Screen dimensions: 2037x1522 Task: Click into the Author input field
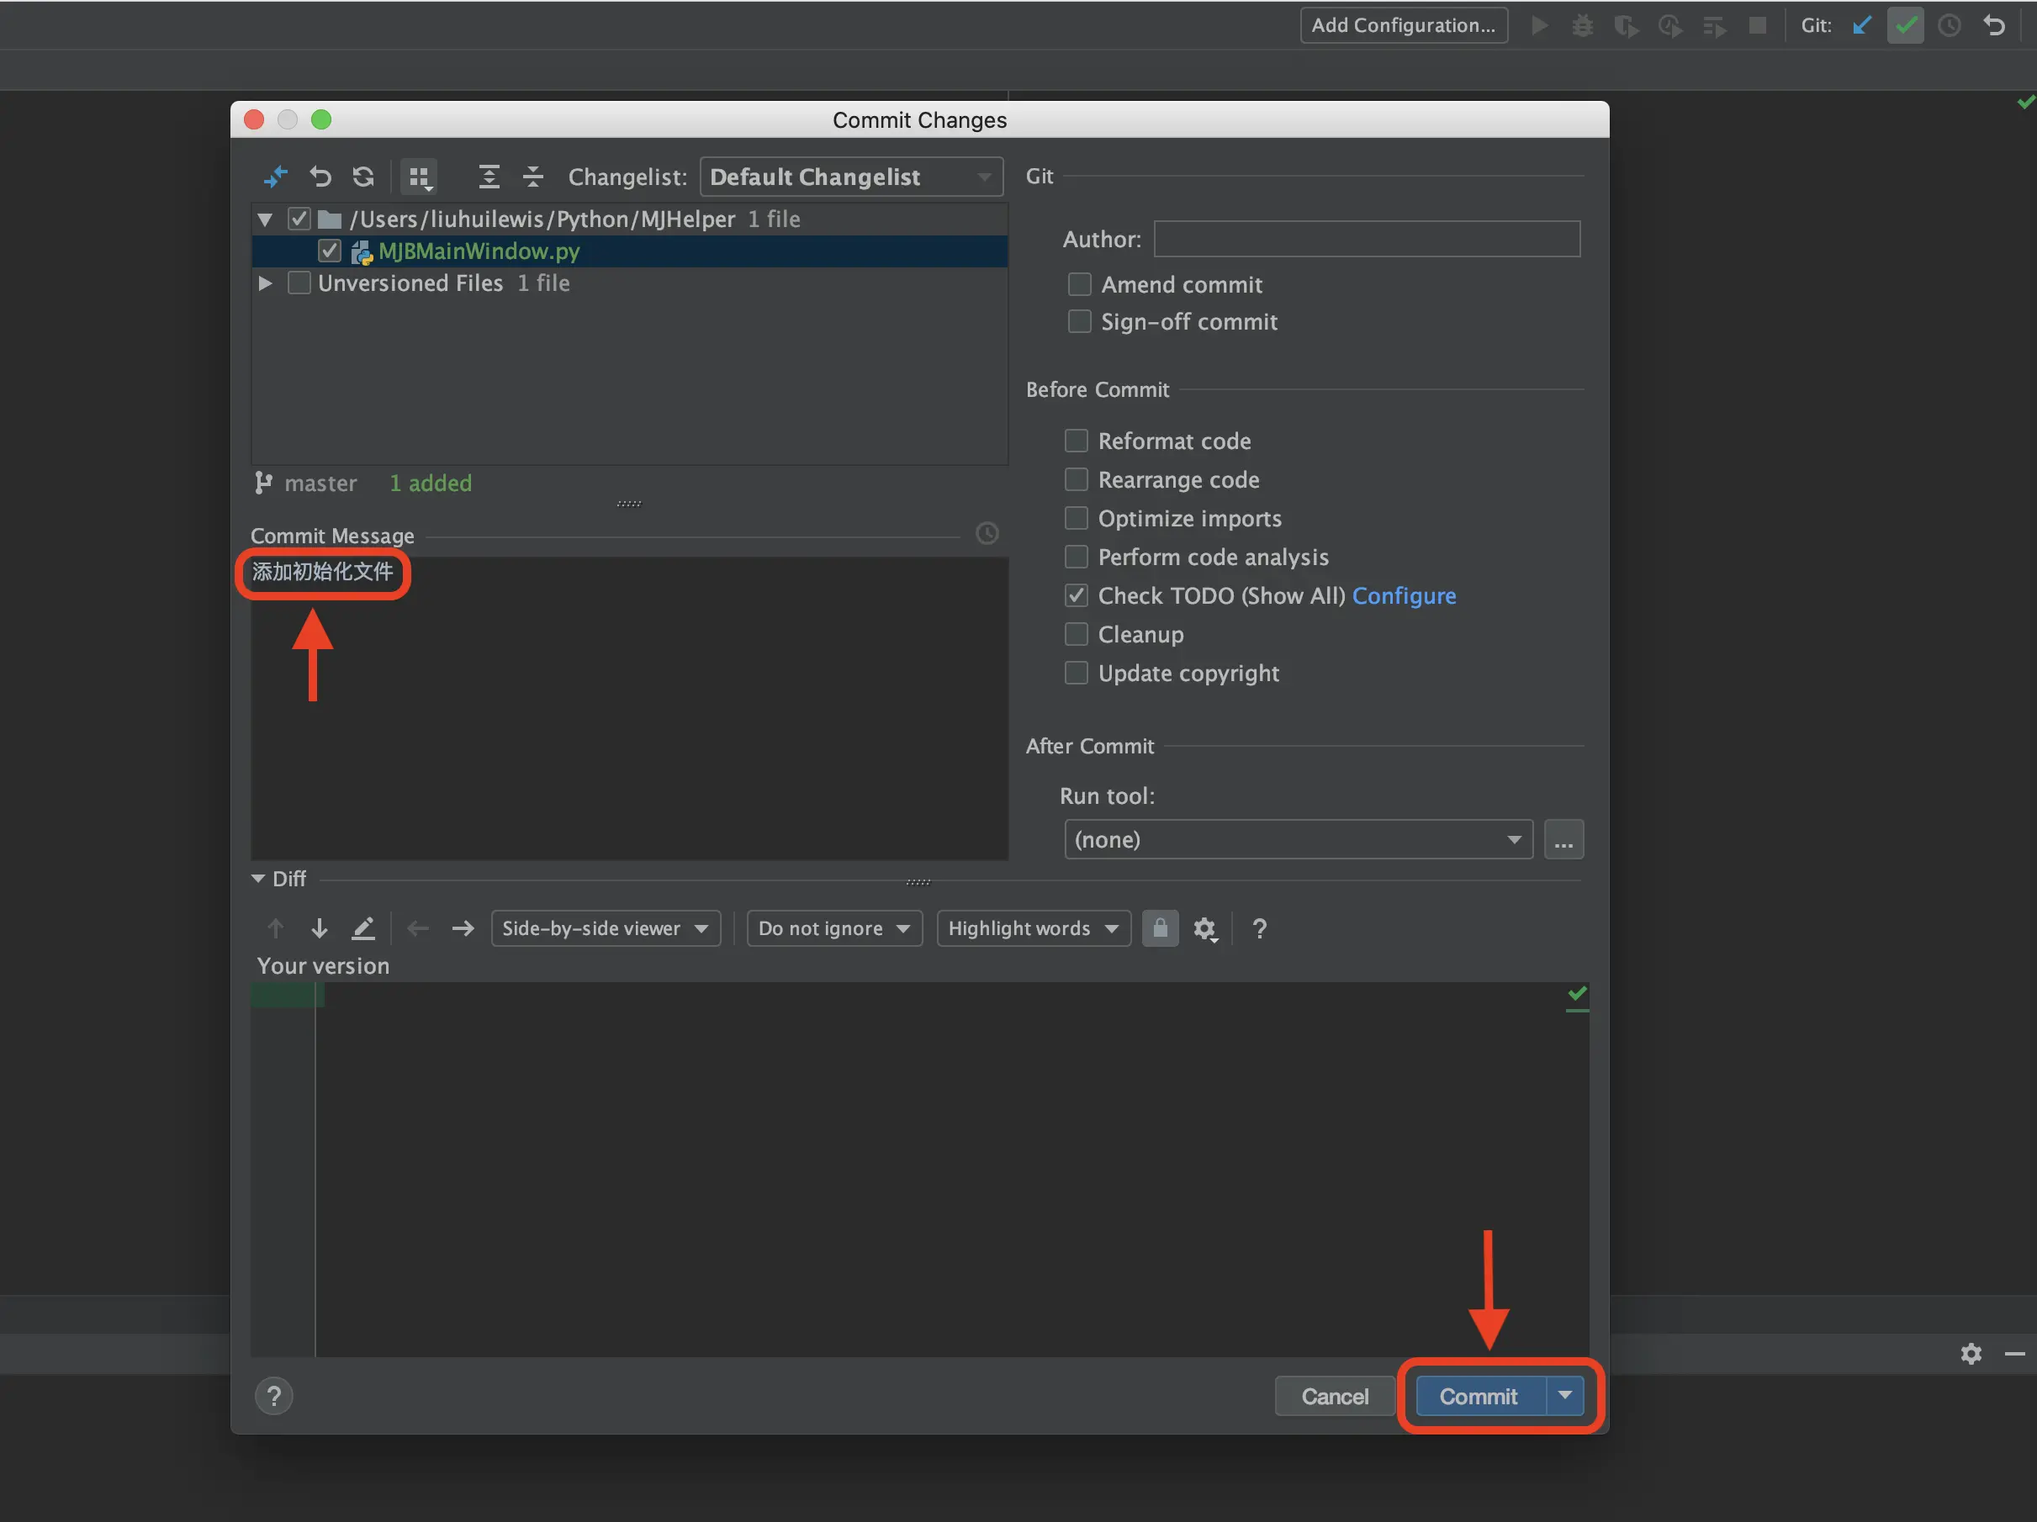tap(1366, 240)
